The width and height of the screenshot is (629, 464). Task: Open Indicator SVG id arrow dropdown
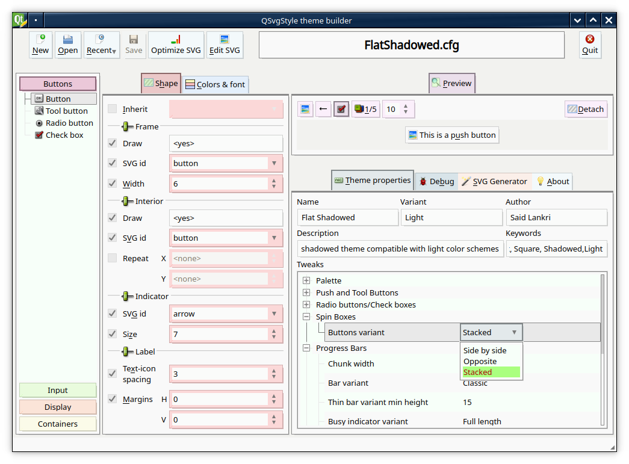[x=226, y=314]
